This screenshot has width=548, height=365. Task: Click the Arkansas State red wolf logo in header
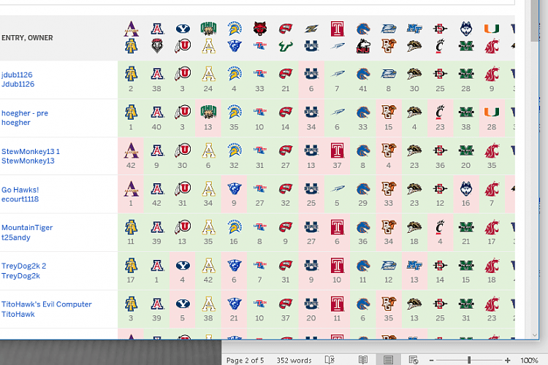point(260,28)
